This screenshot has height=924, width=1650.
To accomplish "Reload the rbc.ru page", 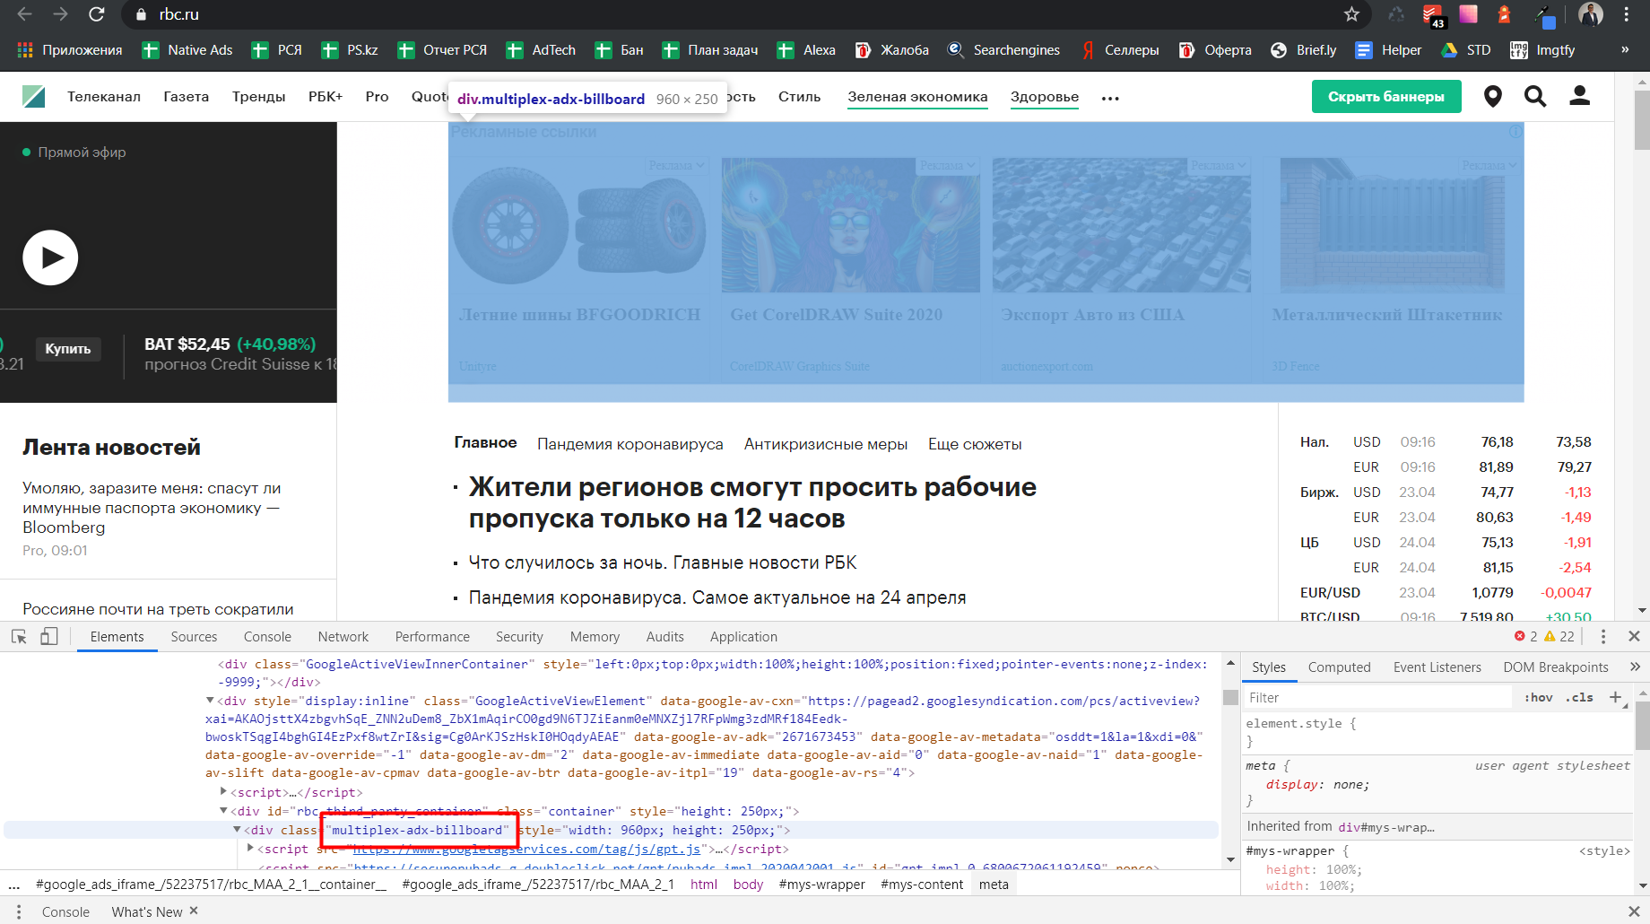I will (97, 14).
